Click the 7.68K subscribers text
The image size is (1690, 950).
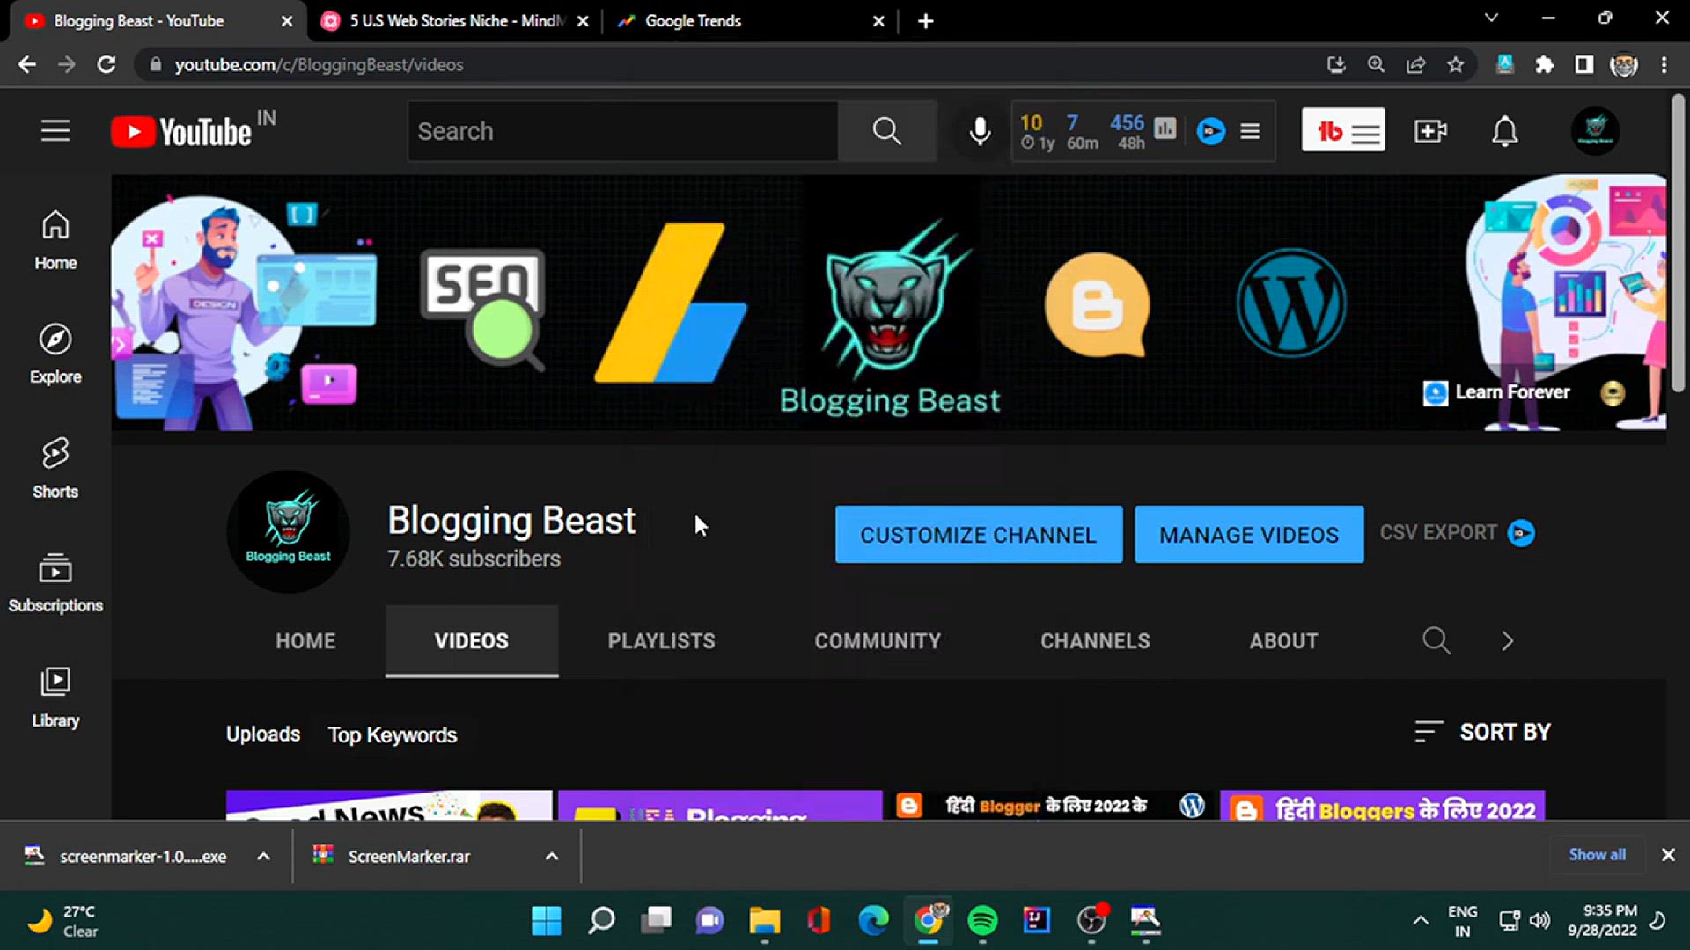tap(474, 559)
